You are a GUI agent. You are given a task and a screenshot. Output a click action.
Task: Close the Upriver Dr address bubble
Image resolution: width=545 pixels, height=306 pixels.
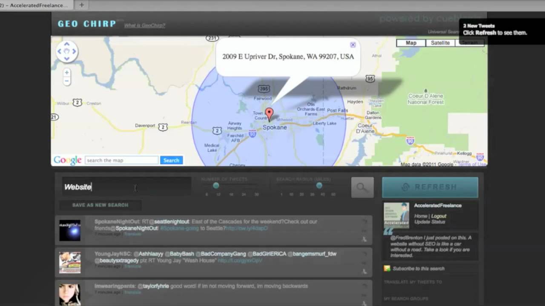click(353, 45)
